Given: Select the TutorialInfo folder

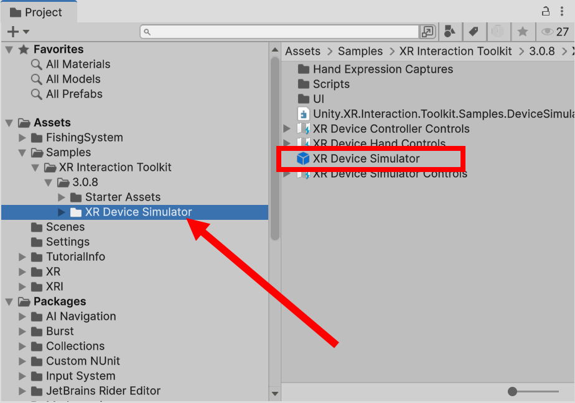Looking at the screenshot, I should point(68,257).
